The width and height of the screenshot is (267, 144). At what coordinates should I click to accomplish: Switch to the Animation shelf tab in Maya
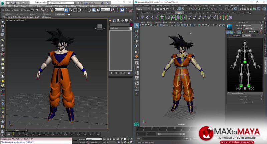pyautogui.click(x=189, y=13)
